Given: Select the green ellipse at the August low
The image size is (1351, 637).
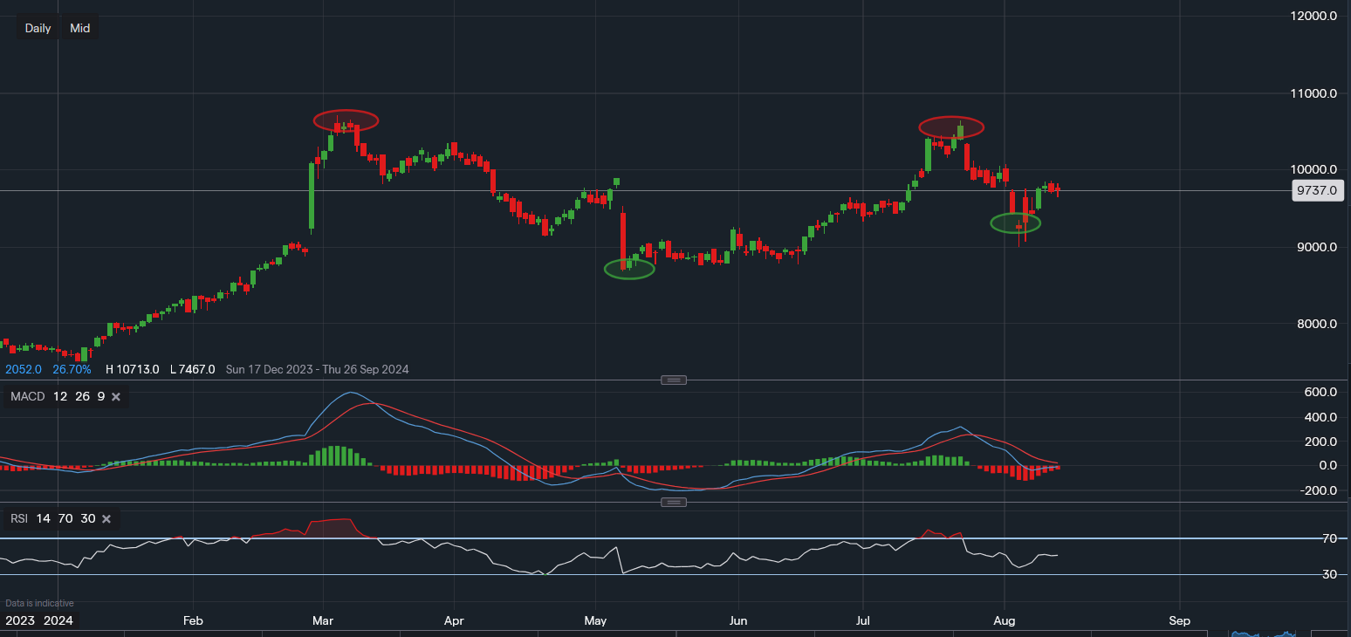Looking at the screenshot, I should click(x=1016, y=223).
